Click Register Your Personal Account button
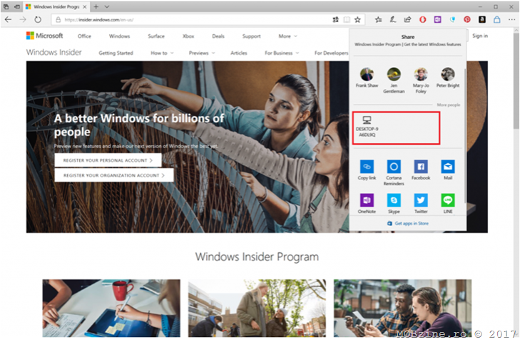Screen dimensions: 520x342 coord(108,160)
